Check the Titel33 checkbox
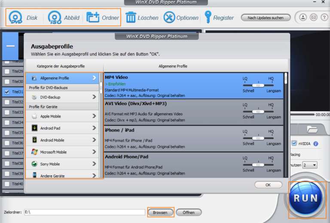 click(7, 113)
